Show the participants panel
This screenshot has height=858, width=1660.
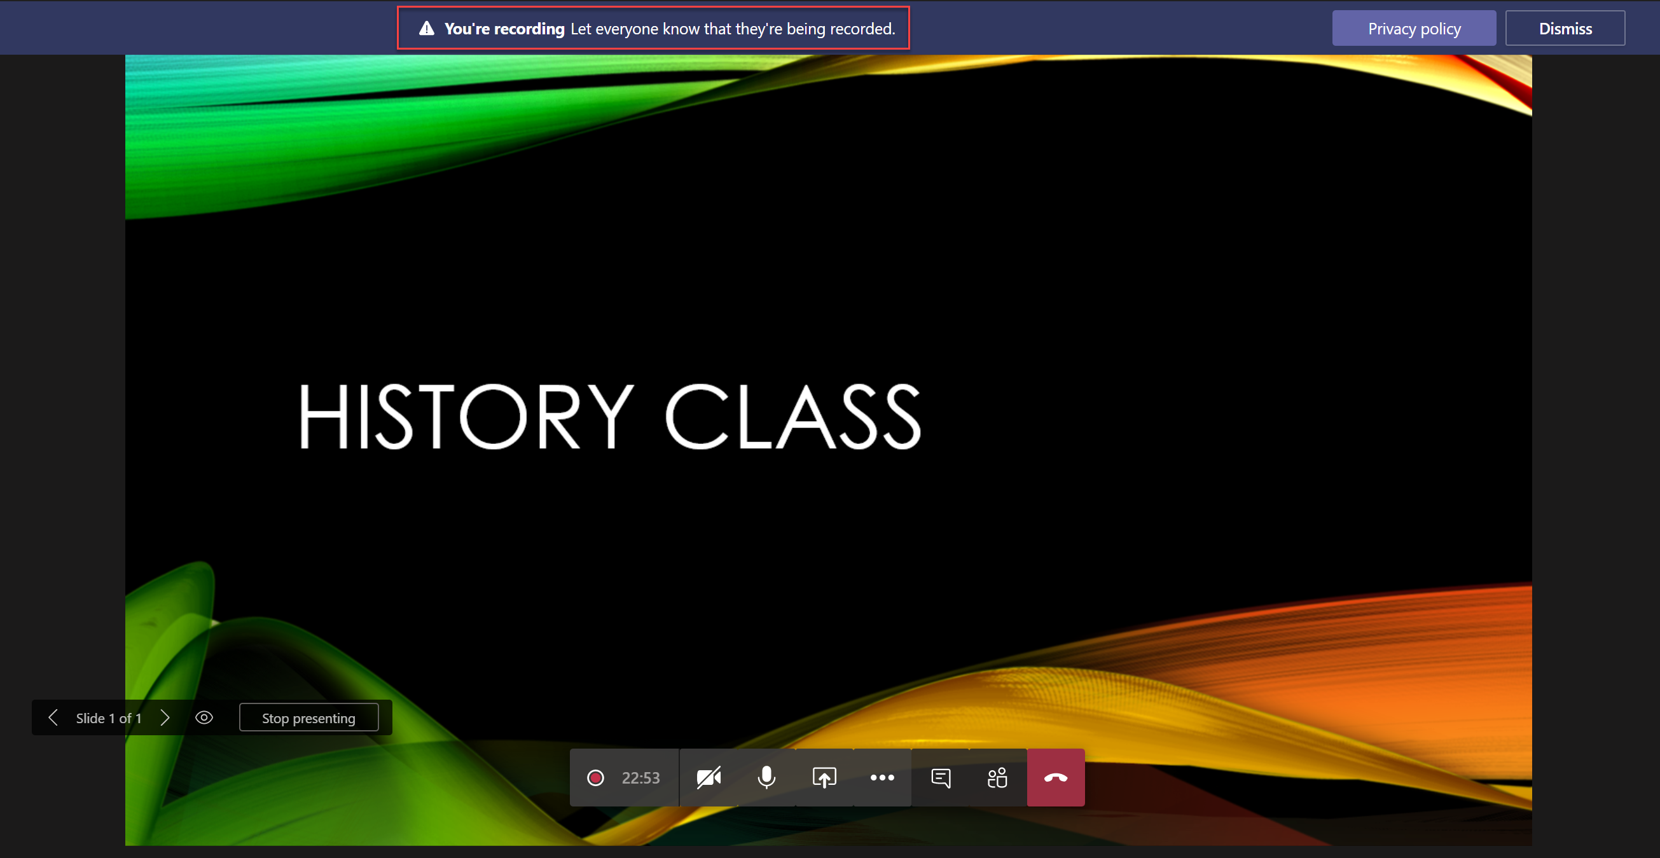click(x=997, y=777)
